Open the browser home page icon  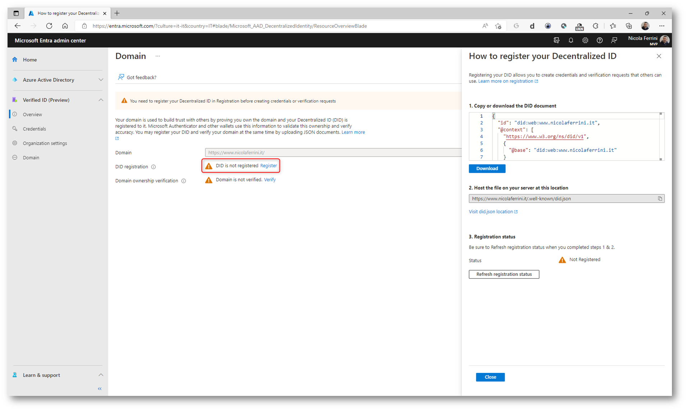[65, 26]
